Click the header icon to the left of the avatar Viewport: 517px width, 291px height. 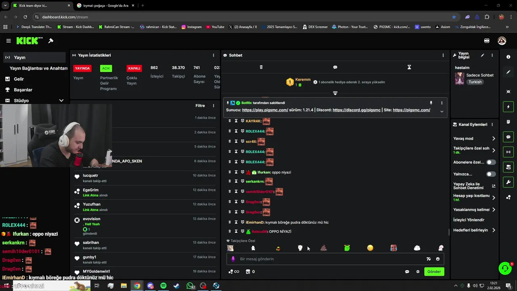point(487,41)
